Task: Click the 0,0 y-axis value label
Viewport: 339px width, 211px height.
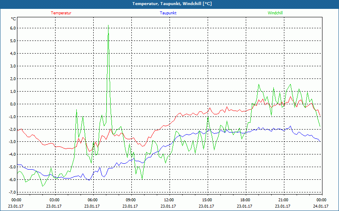Action: (12, 104)
